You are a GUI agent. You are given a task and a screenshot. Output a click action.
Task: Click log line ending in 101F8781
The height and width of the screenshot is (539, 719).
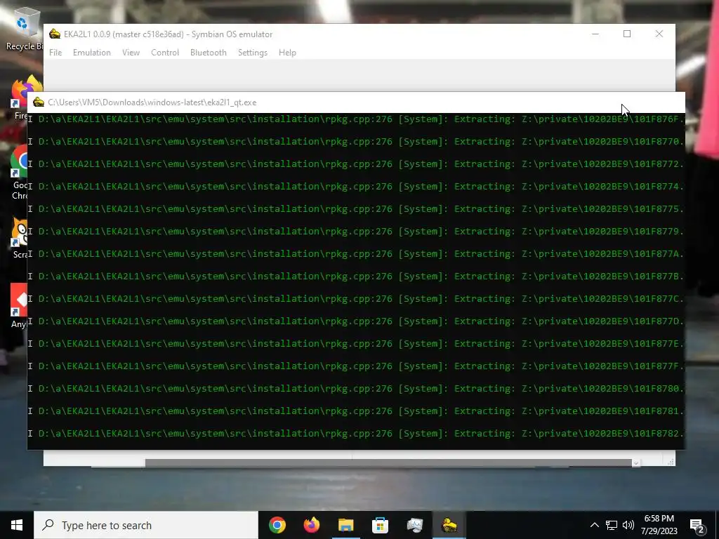click(356, 411)
